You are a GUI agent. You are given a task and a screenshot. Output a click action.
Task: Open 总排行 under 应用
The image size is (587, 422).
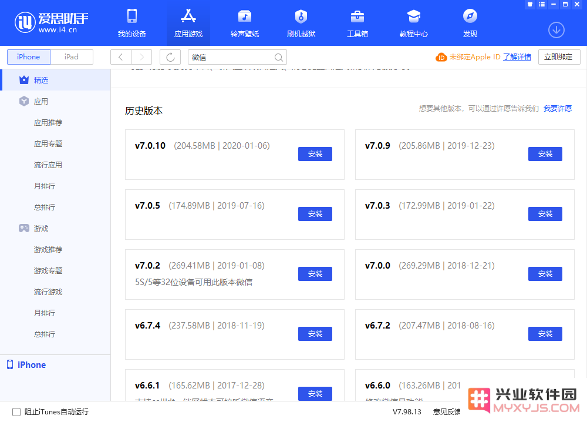[45, 207]
